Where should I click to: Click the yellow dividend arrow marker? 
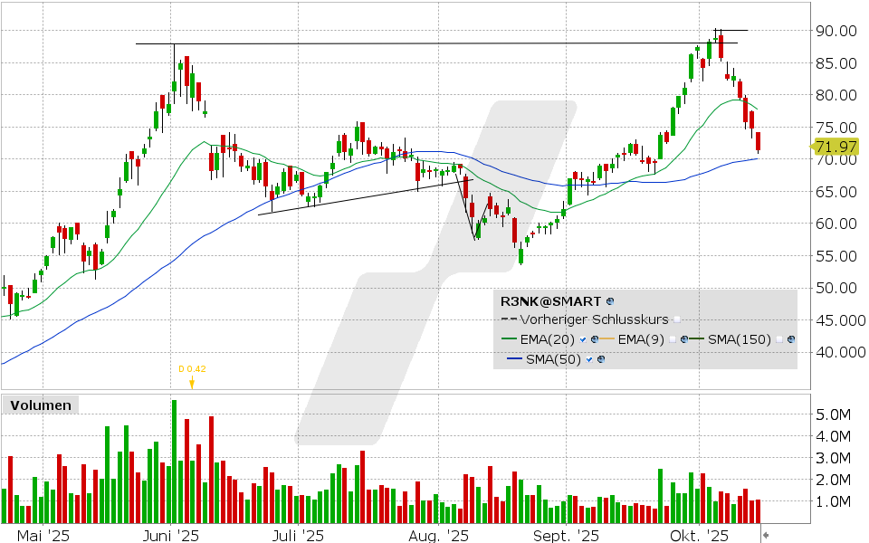coord(192,383)
